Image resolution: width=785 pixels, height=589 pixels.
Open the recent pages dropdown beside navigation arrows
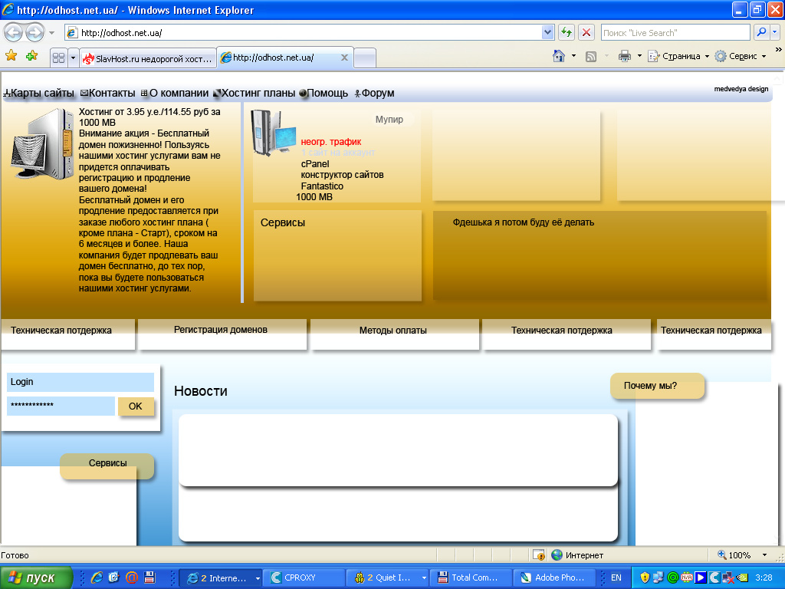pos(51,33)
